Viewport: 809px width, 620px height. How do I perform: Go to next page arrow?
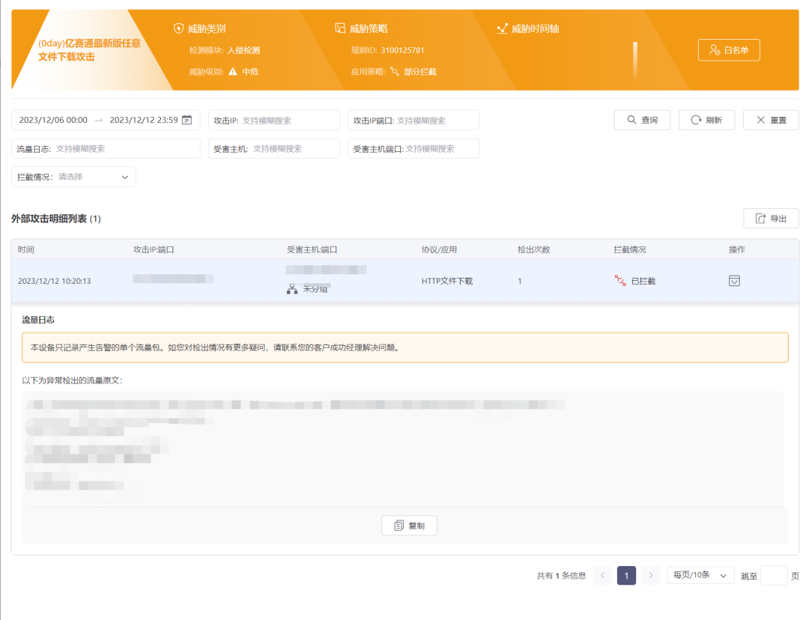(651, 575)
